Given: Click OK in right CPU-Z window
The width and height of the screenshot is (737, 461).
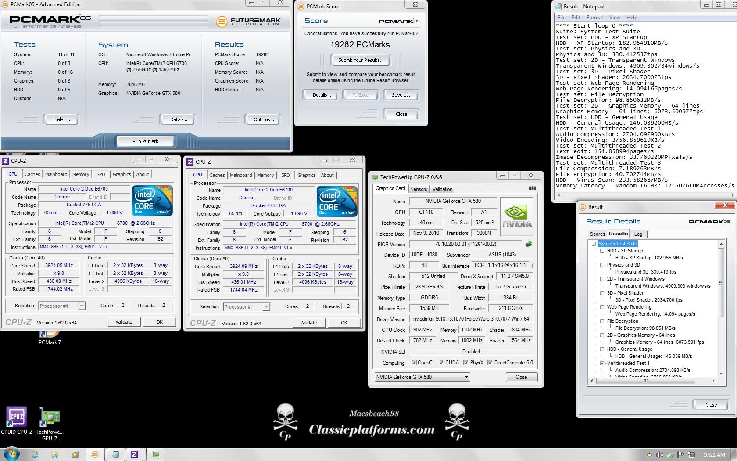Looking at the screenshot, I should tap(344, 323).
